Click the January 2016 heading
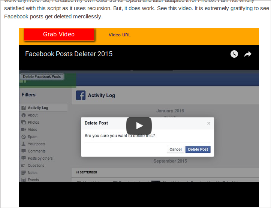This screenshot has width=271, height=208. 170,111
